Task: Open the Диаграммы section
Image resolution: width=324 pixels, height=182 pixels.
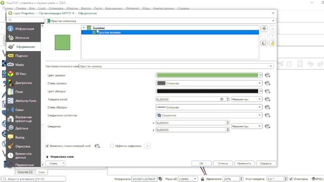Action: tap(24, 83)
